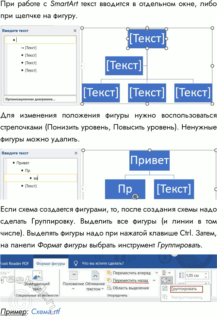Choose Разгруппировать from the dropdown menu

[187, 297]
